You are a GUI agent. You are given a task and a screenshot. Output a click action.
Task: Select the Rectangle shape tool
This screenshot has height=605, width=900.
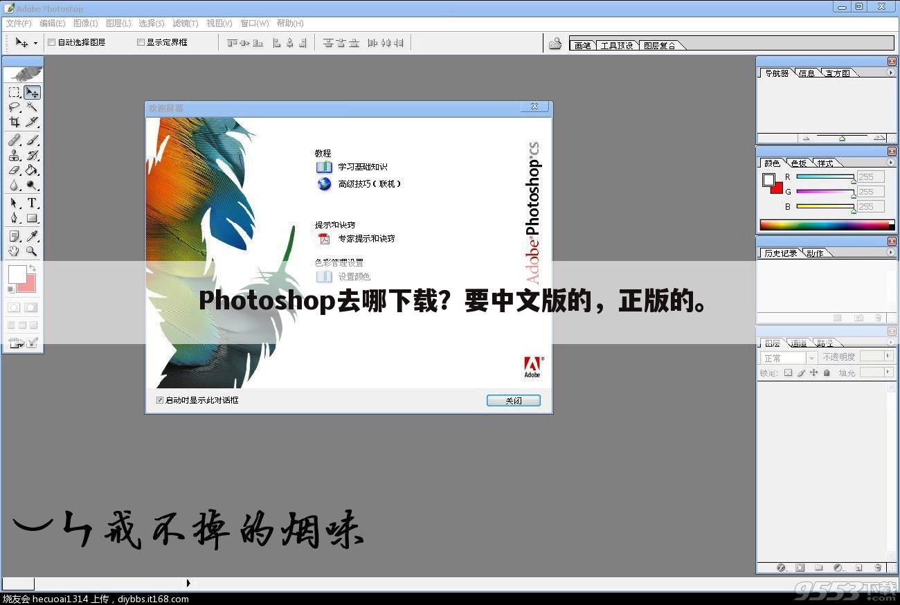pyautogui.click(x=32, y=219)
